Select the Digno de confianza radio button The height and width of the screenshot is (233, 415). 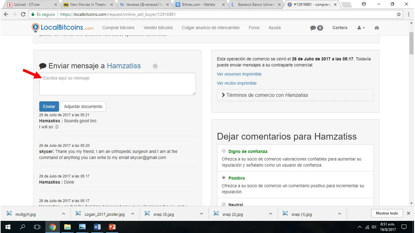pos(224,151)
